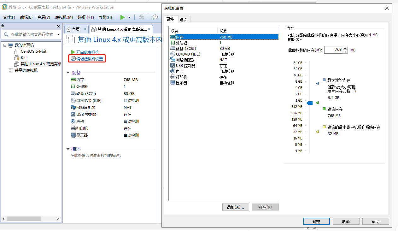Open the 文件(F) menu
398x231 pixels.
point(9,17)
